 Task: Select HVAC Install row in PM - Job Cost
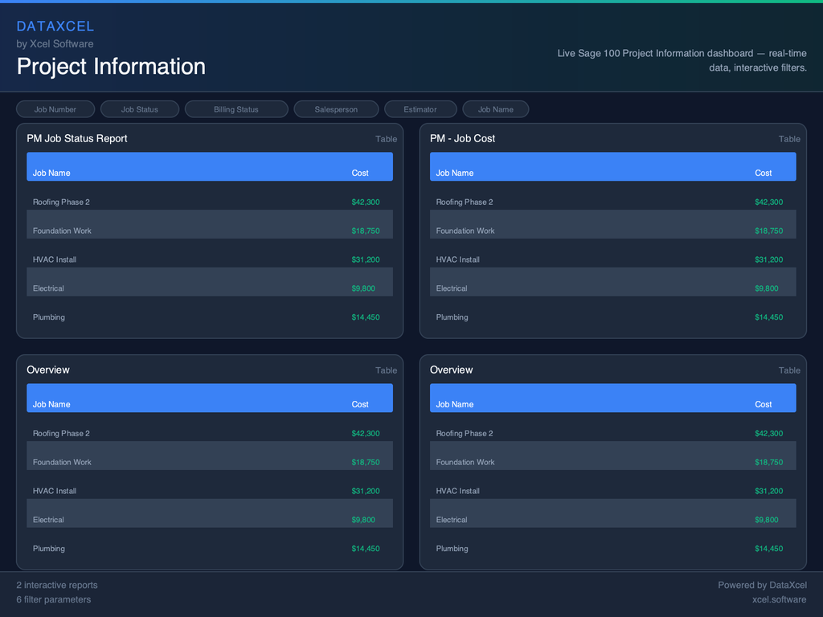click(458, 259)
